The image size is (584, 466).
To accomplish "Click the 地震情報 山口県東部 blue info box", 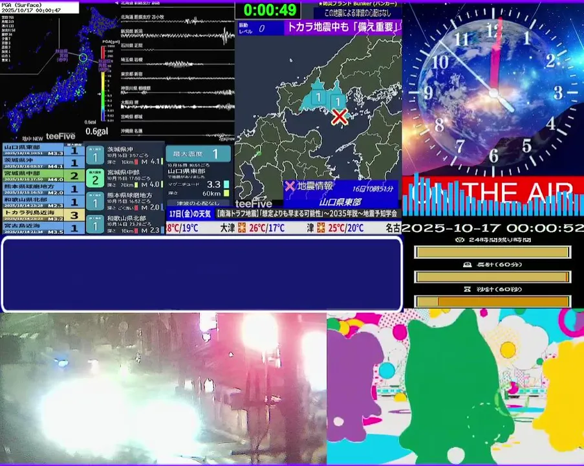I will [x=340, y=194].
